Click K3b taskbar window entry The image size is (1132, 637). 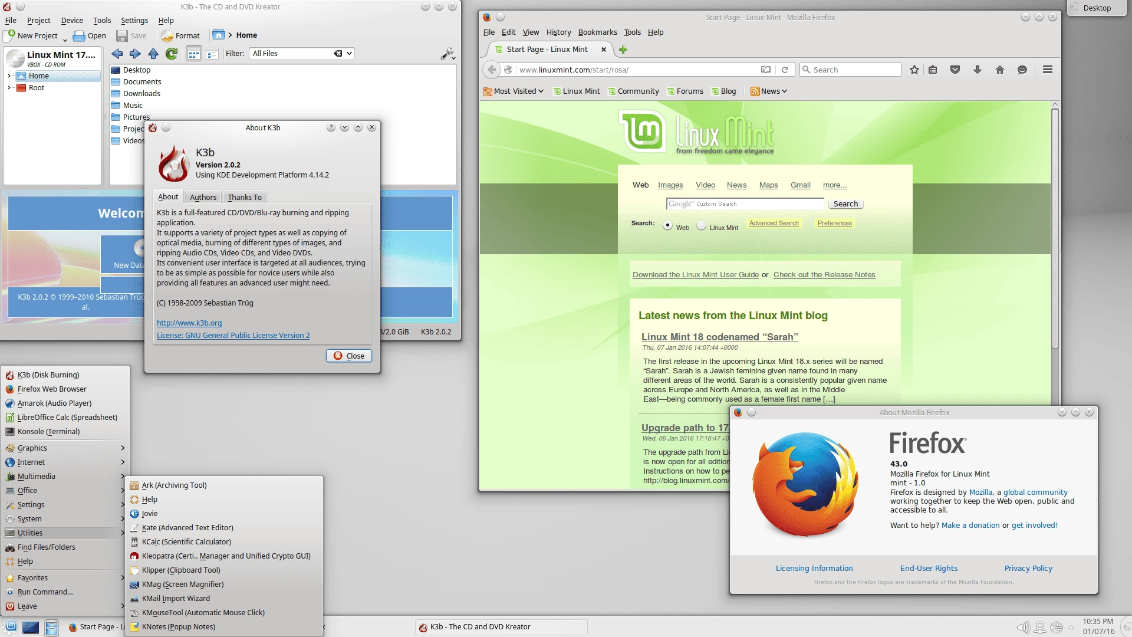pyautogui.click(x=501, y=627)
